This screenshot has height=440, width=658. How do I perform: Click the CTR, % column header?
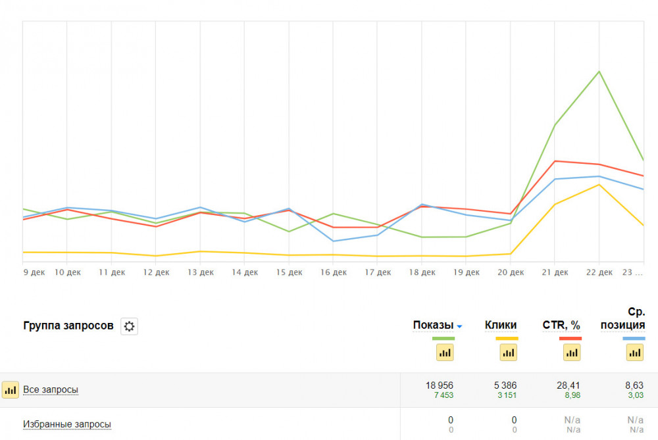(561, 325)
